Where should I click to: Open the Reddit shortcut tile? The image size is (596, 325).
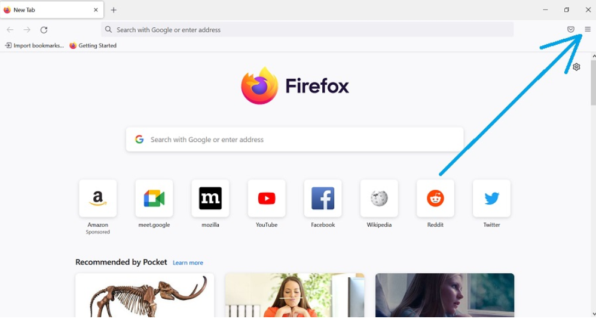[435, 199]
